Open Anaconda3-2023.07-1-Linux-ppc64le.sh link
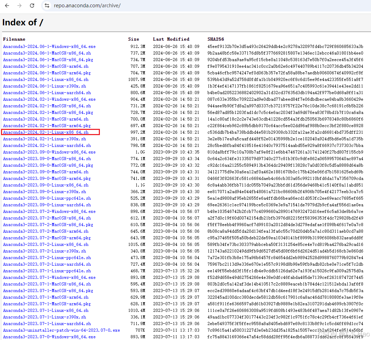This screenshot has height=340, width=371. point(47,271)
